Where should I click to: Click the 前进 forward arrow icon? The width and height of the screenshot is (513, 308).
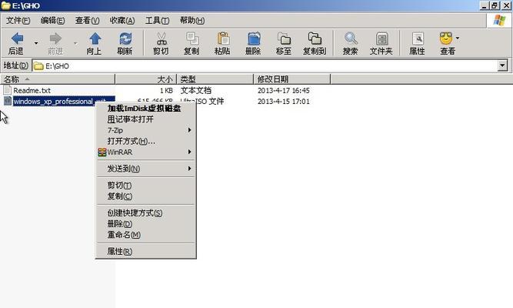click(55, 38)
